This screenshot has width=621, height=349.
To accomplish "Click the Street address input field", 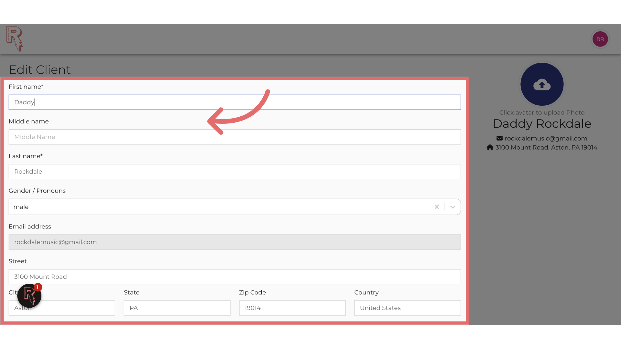I will pyautogui.click(x=234, y=277).
